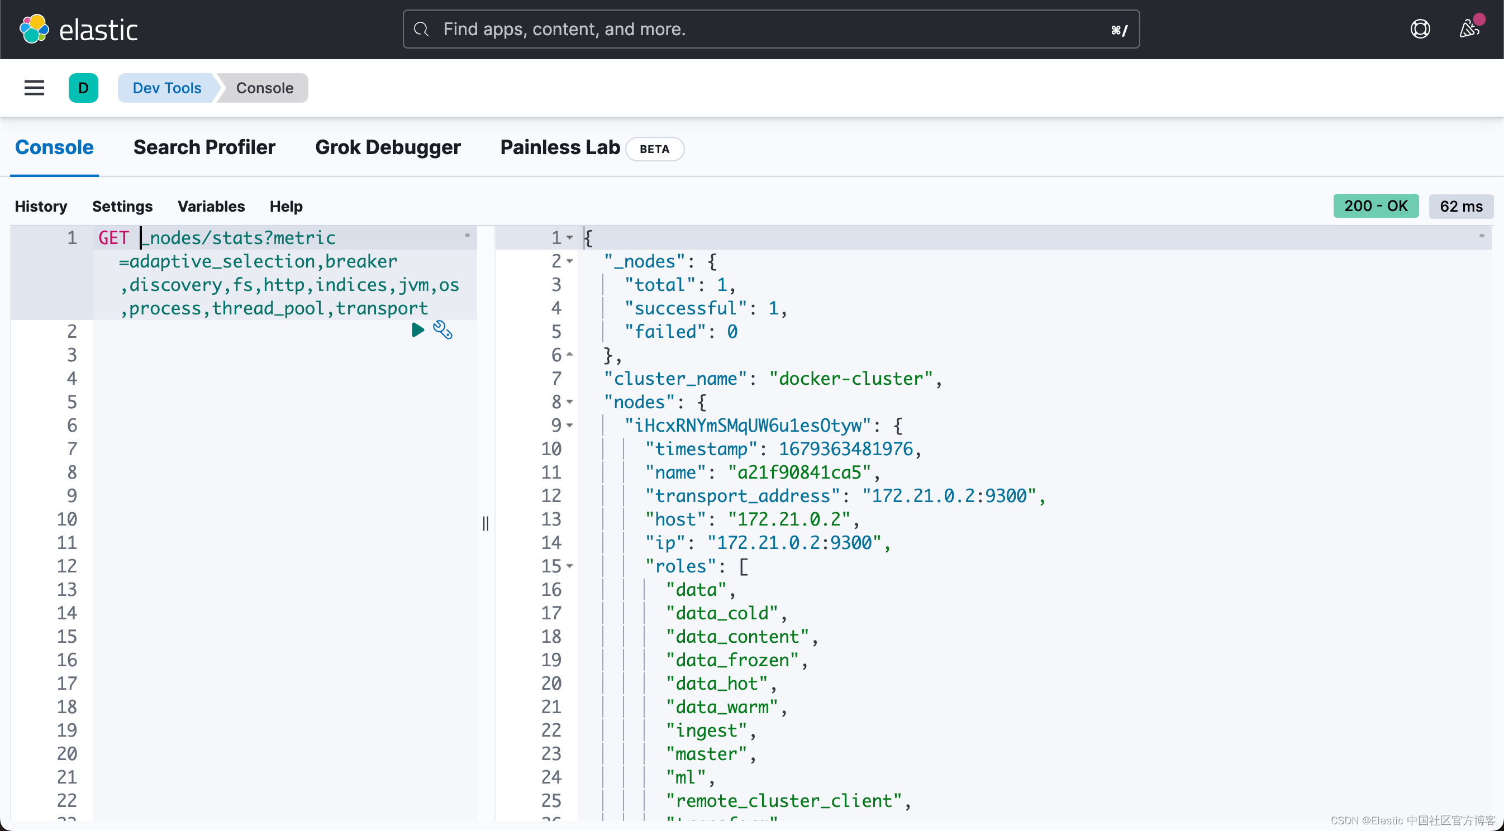Click the "ip" value 172.21.0.2:9300
Viewport: 1504px width, 831px height.
(794, 543)
